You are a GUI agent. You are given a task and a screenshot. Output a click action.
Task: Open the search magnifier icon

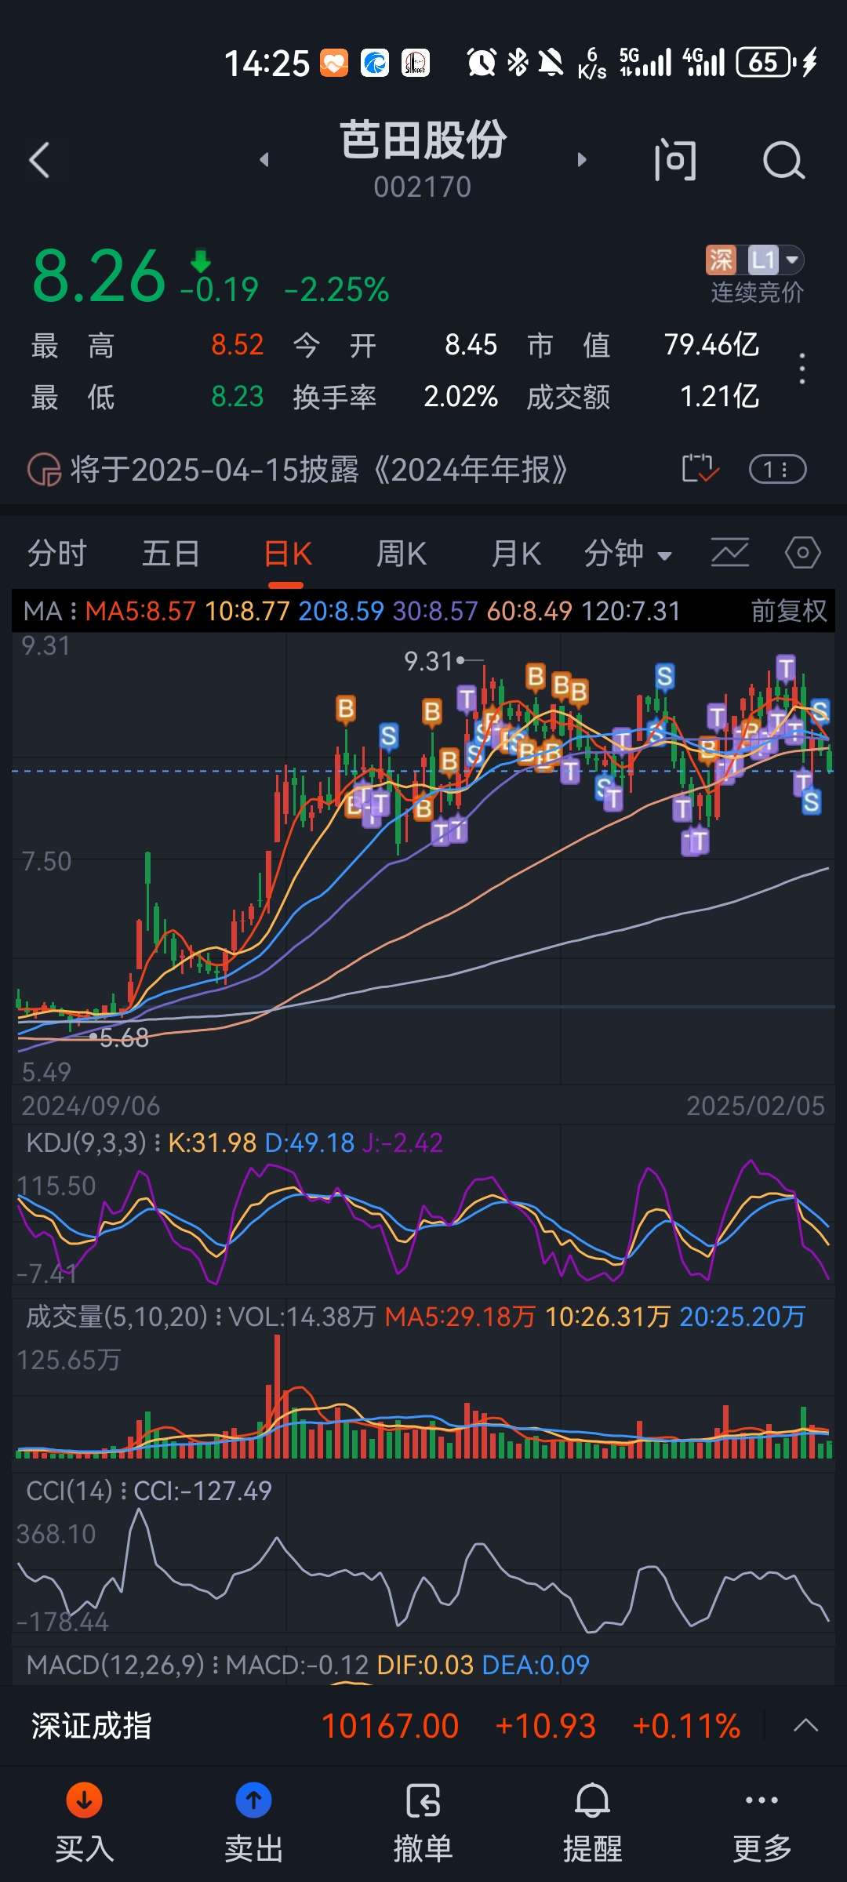(783, 161)
